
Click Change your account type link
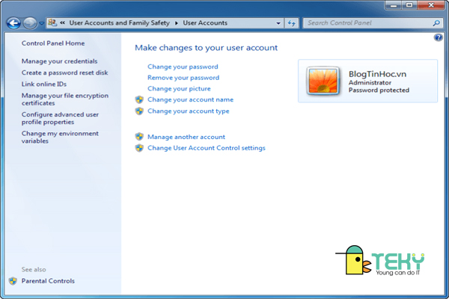(189, 111)
